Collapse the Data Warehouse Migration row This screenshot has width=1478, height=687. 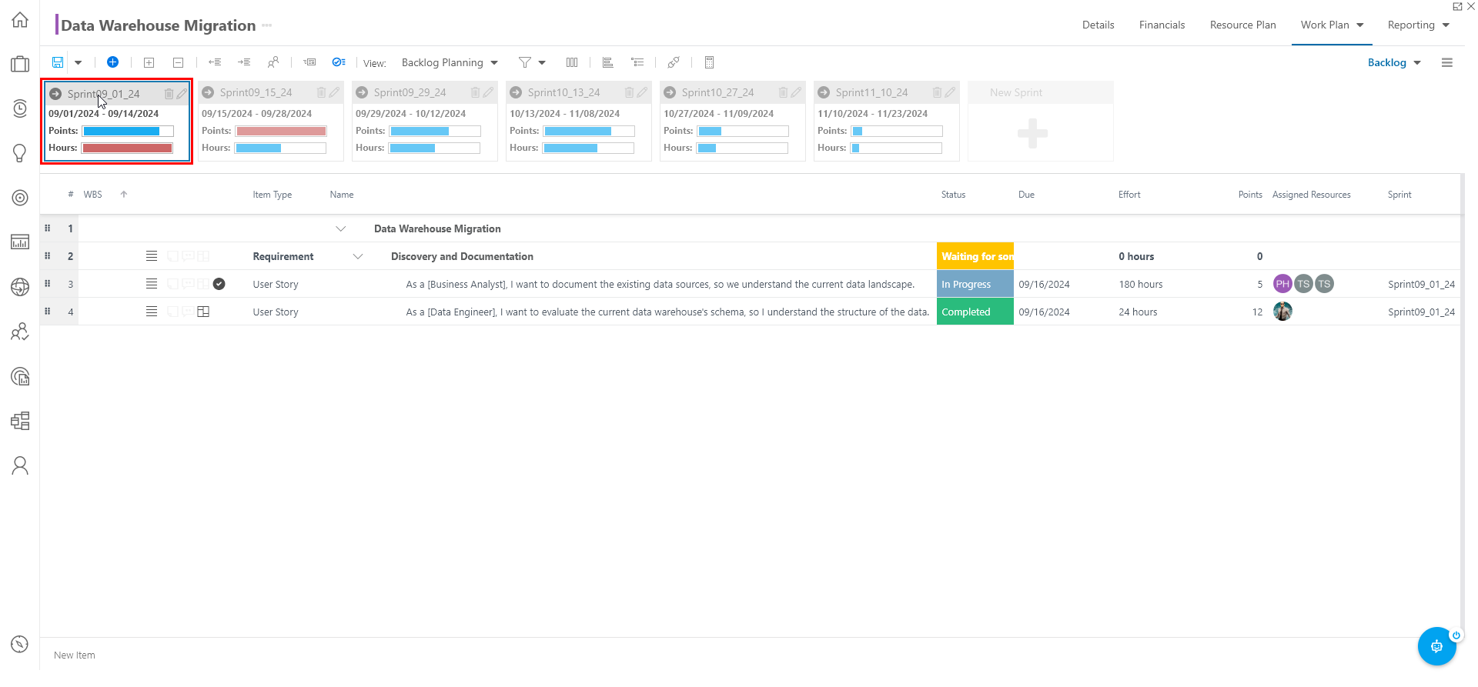point(340,228)
